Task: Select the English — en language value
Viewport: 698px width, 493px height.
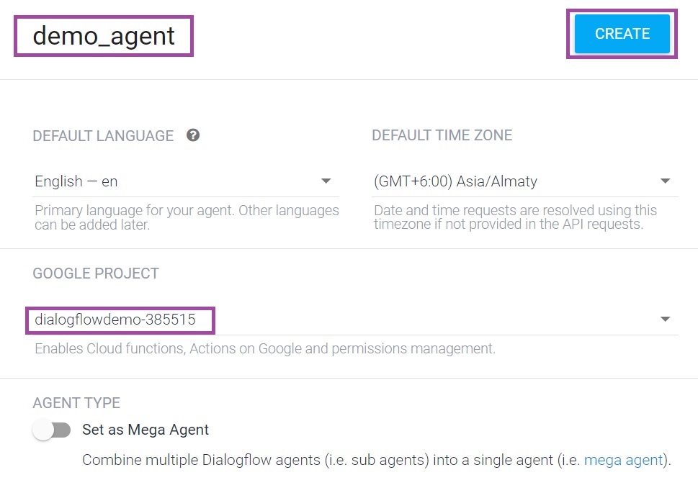Action: 76,181
